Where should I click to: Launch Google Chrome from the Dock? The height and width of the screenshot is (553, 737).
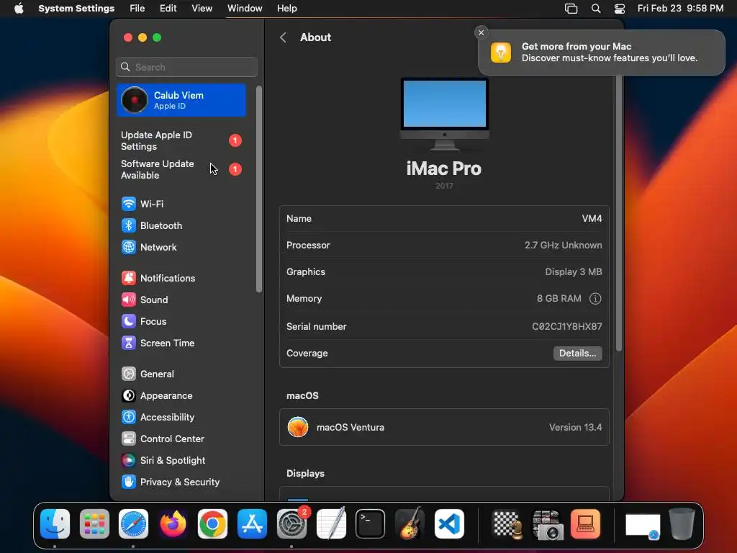coord(212,523)
